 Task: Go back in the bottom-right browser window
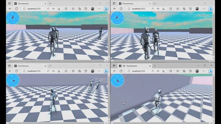click(x=114, y=71)
